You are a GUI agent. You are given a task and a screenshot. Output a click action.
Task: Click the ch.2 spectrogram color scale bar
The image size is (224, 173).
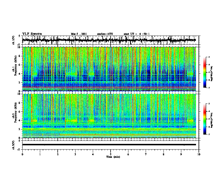205,119
